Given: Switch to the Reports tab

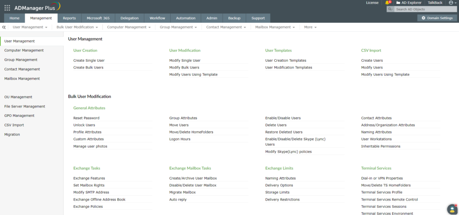Looking at the screenshot, I should (69, 18).
